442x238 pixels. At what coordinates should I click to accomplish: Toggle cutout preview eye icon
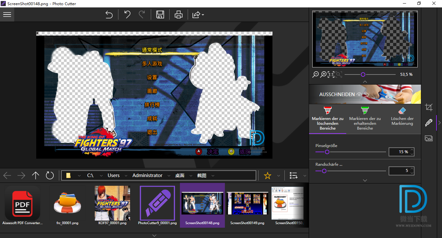[359, 94]
